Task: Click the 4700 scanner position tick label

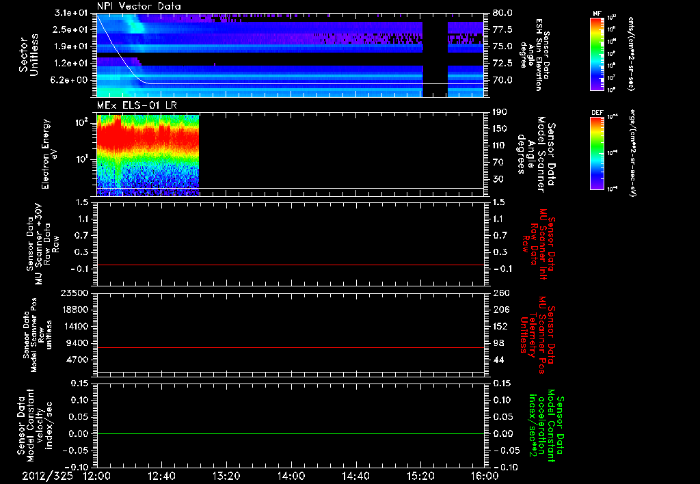Action: (x=77, y=360)
